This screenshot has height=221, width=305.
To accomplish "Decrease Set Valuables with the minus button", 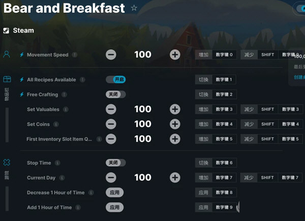I will [111, 109].
